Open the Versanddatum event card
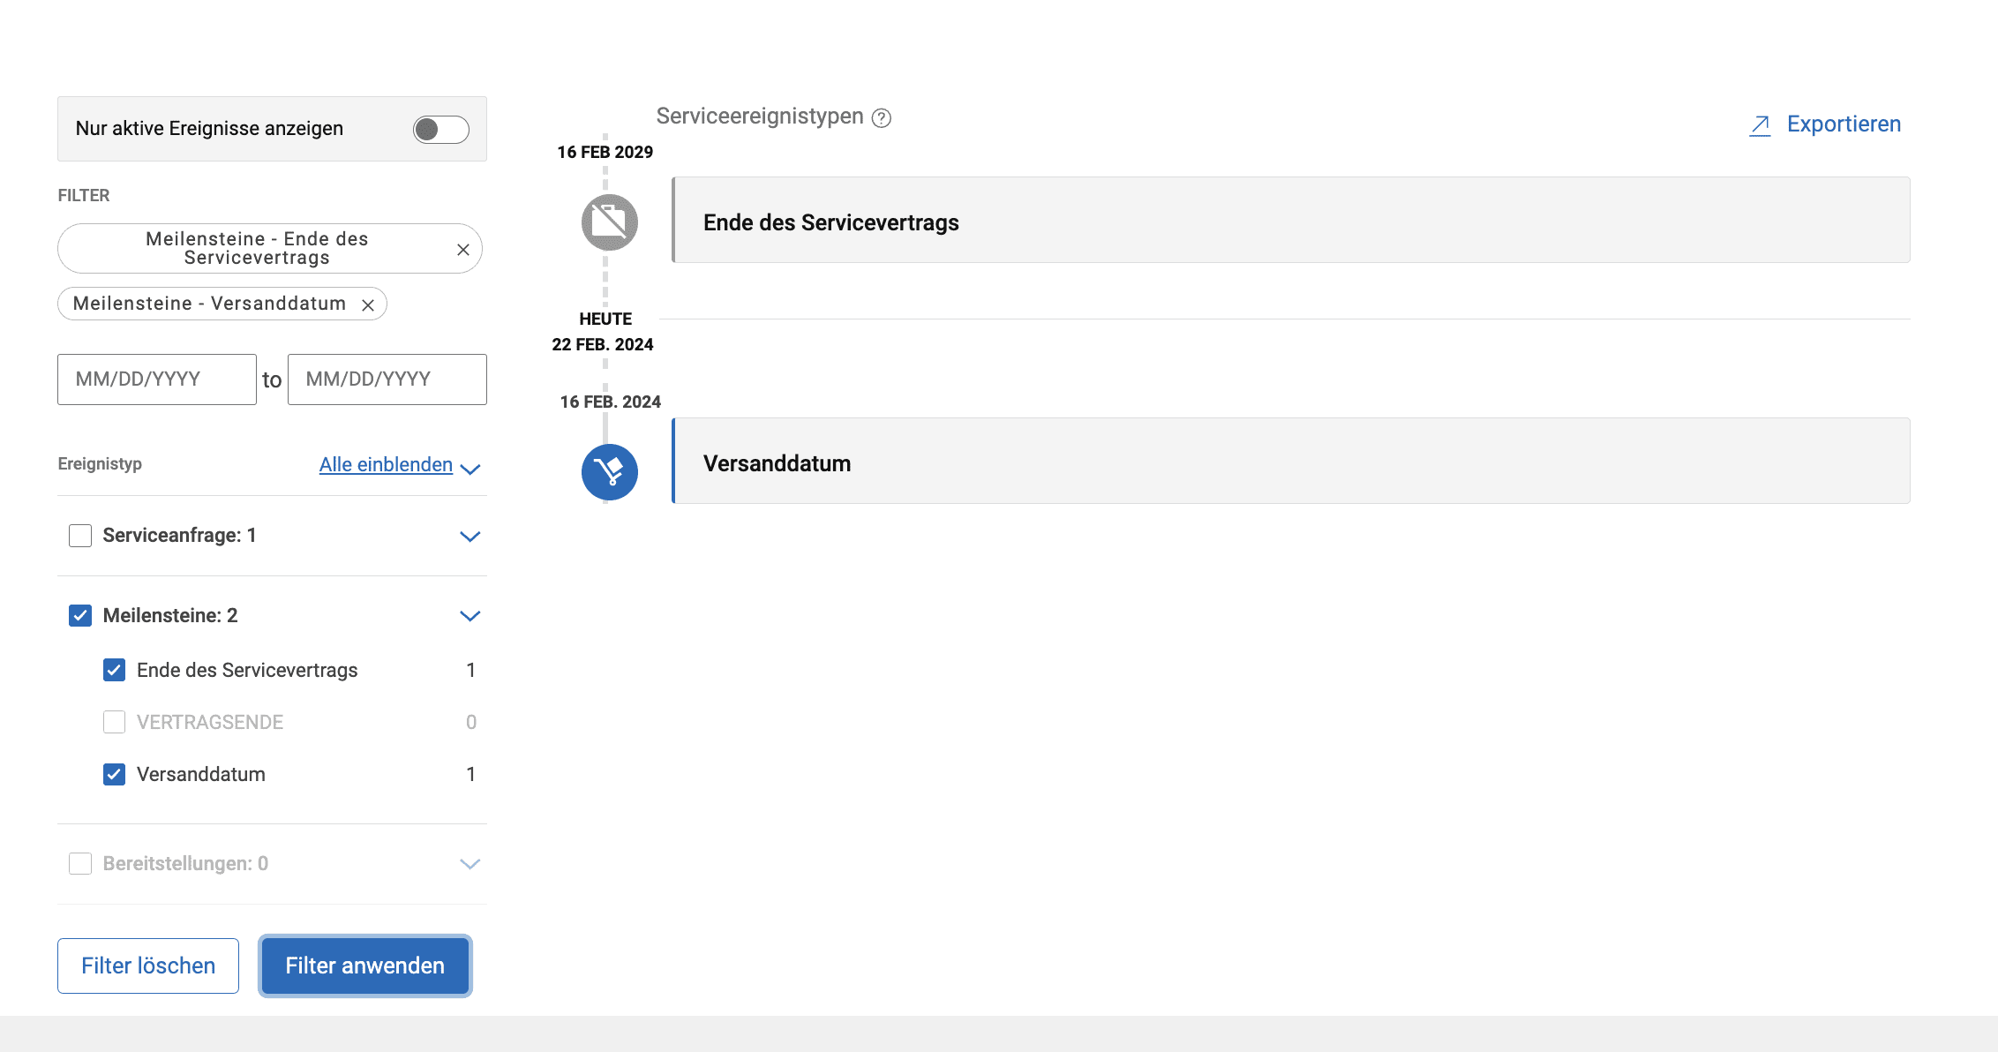The width and height of the screenshot is (1998, 1052). 1290,462
